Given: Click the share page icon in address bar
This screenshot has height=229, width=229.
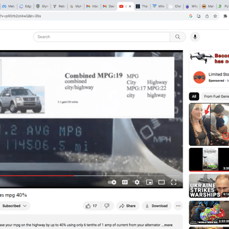Looking at the screenshot, I should (207, 16).
